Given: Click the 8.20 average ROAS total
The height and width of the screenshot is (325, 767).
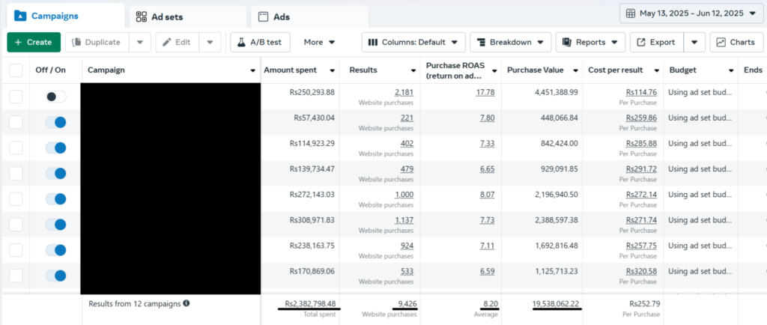Looking at the screenshot, I should pos(490,305).
